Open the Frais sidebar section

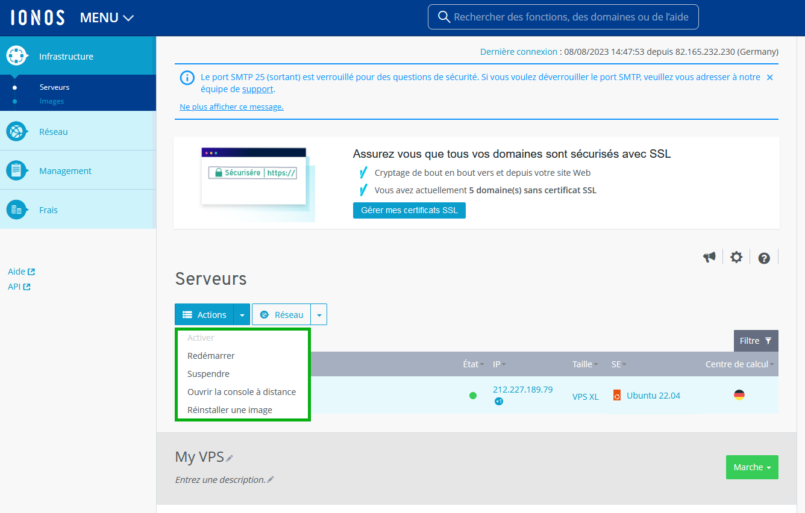coord(78,210)
